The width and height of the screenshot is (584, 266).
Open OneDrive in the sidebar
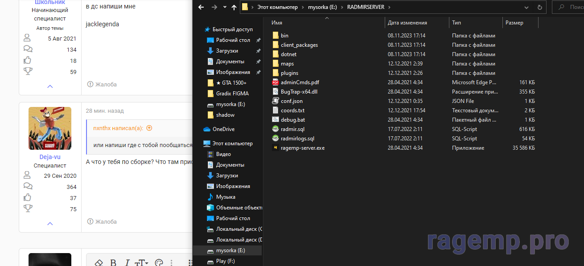point(223,129)
